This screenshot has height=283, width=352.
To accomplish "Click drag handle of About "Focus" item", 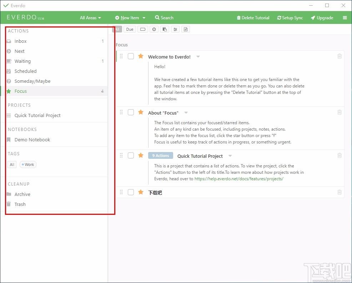I will 121,112.
